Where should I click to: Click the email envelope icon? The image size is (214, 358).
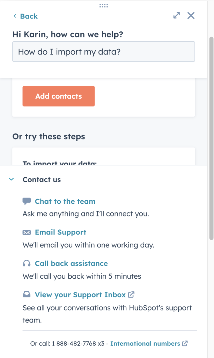click(27, 232)
